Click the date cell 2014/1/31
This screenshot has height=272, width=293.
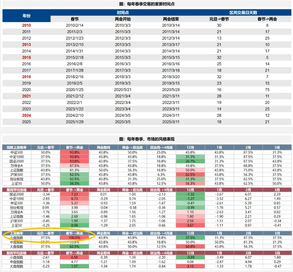click(x=75, y=51)
